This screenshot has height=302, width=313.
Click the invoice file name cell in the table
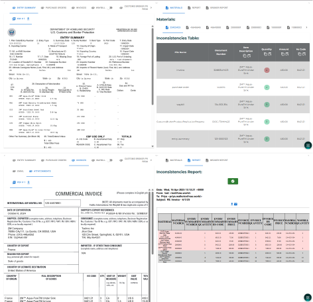[x=180, y=70]
